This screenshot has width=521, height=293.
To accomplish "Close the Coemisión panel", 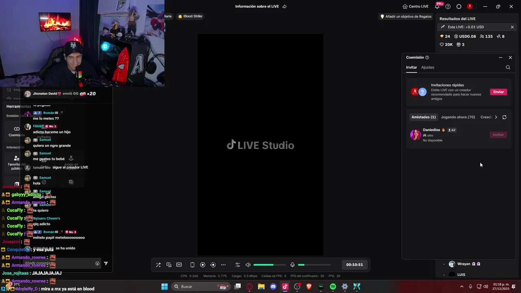I will tap(510, 57).
